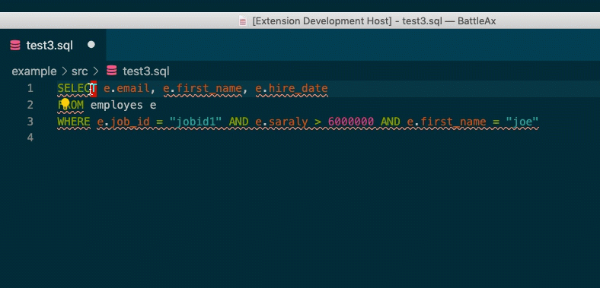Click the FROM keyword on line 2
The width and height of the screenshot is (600, 288).
pos(71,105)
